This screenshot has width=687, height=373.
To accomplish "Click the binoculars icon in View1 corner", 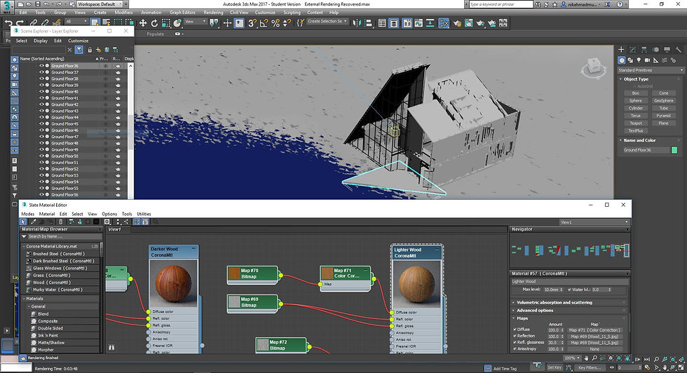I will click(x=111, y=347).
